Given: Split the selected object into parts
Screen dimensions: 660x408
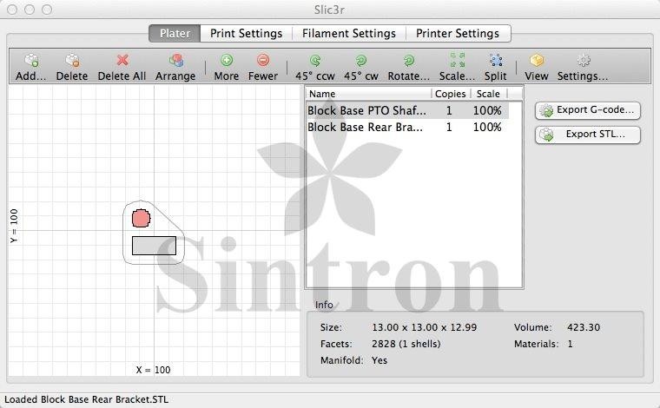Looking at the screenshot, I should [x=495, y=62].
